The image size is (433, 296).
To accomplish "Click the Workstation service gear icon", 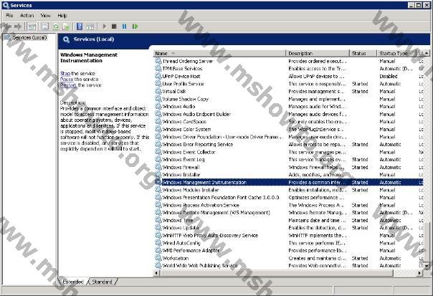I will coord(158,258).
